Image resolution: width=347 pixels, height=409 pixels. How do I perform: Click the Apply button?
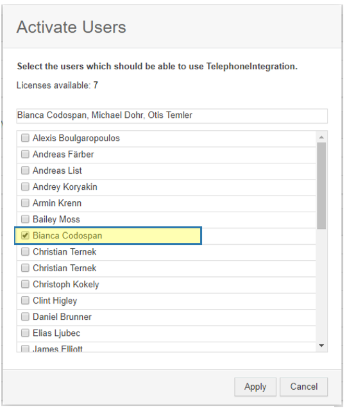pyautogui.click(x=255, y=387)
